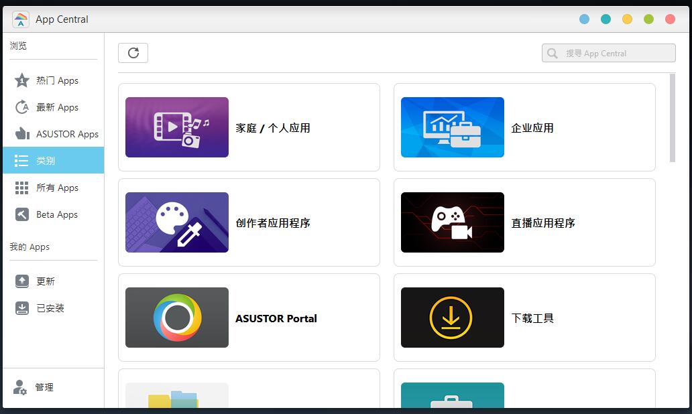Click the 搜寻 App Central search field
The height and width of the screenshot is (414, 692).
tap(614, 52)
